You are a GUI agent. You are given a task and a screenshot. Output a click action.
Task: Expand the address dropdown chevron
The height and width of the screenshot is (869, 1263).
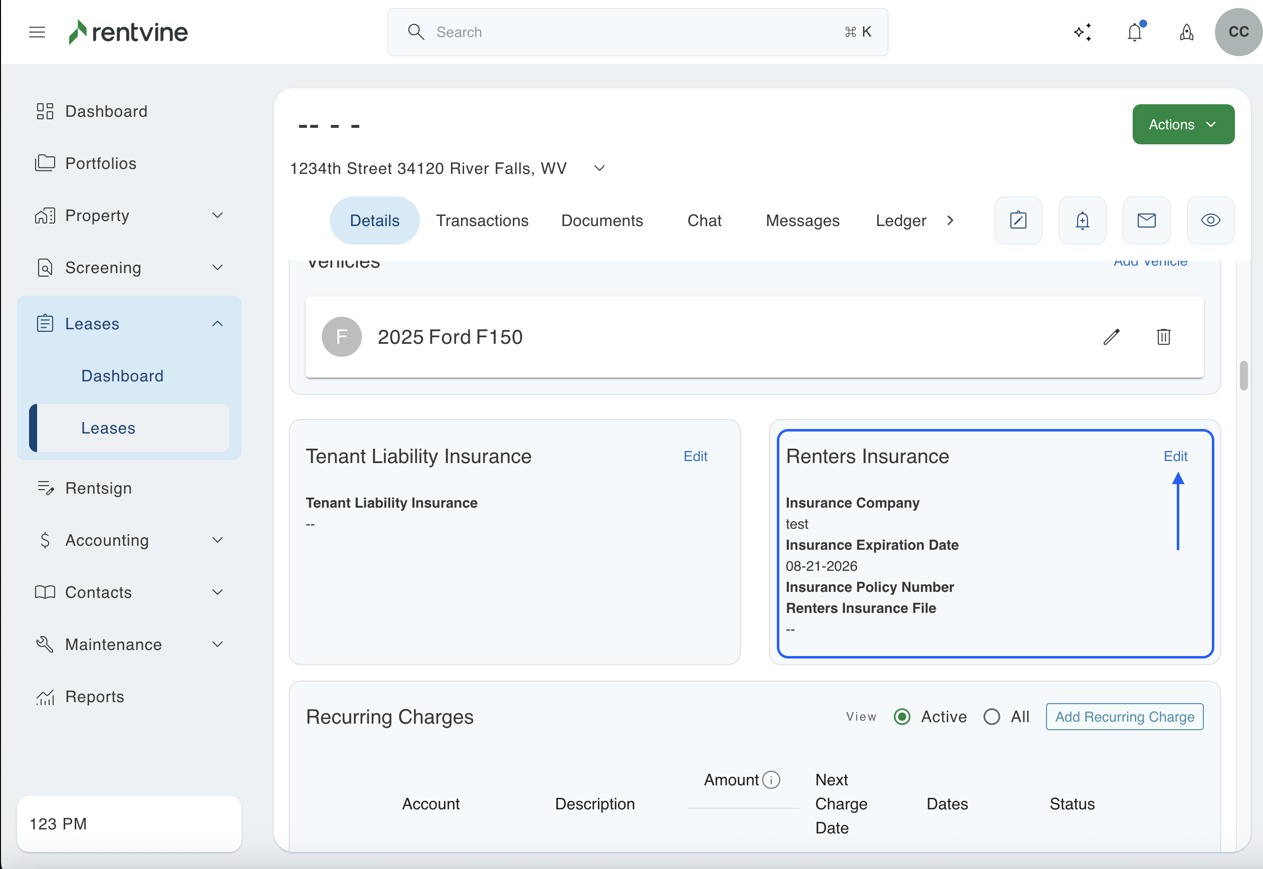599,168
